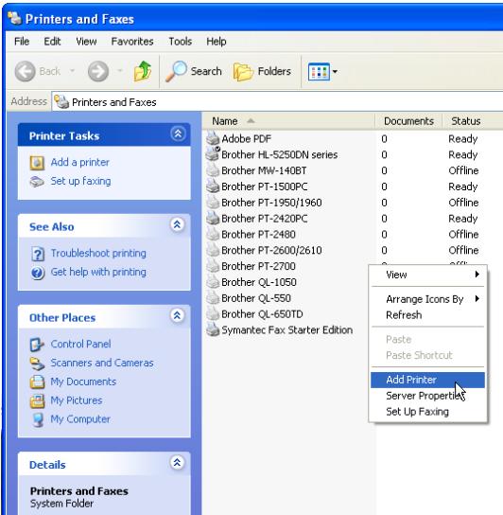
Task: Select the Brother MW-140BT printer icon
Action: (x=213, y=170)
